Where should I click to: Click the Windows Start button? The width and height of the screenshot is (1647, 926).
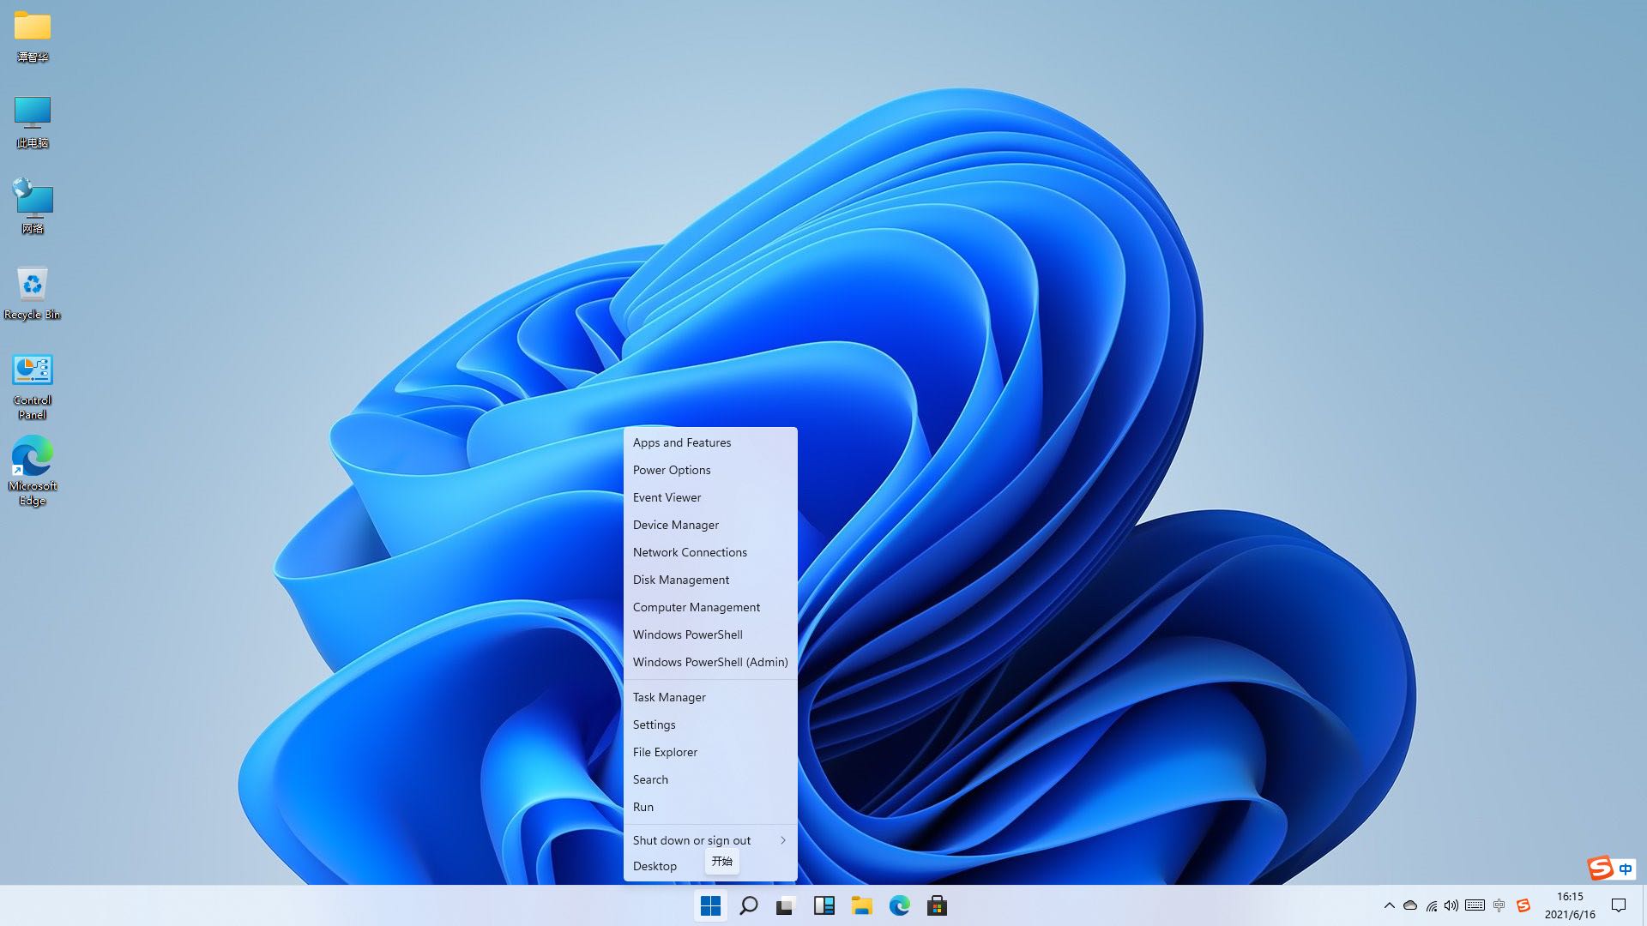(x=710, y=905)
